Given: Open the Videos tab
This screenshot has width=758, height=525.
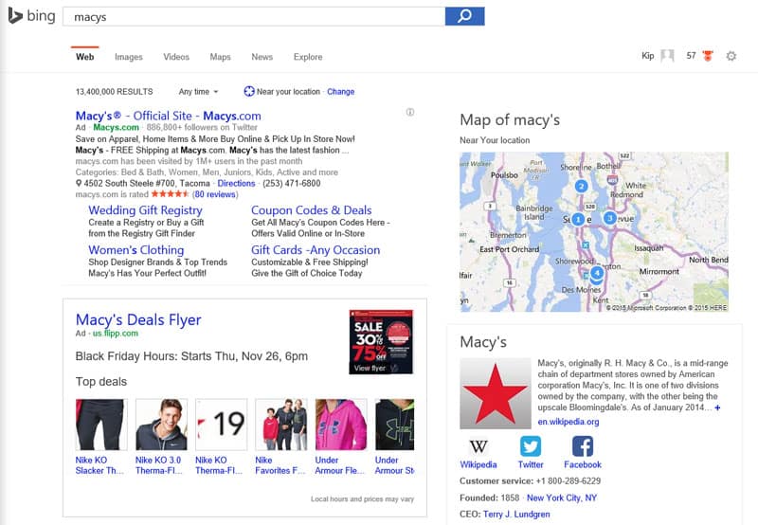Looking at the screenshot, I should pyautogui.click(x=176, y=57).
